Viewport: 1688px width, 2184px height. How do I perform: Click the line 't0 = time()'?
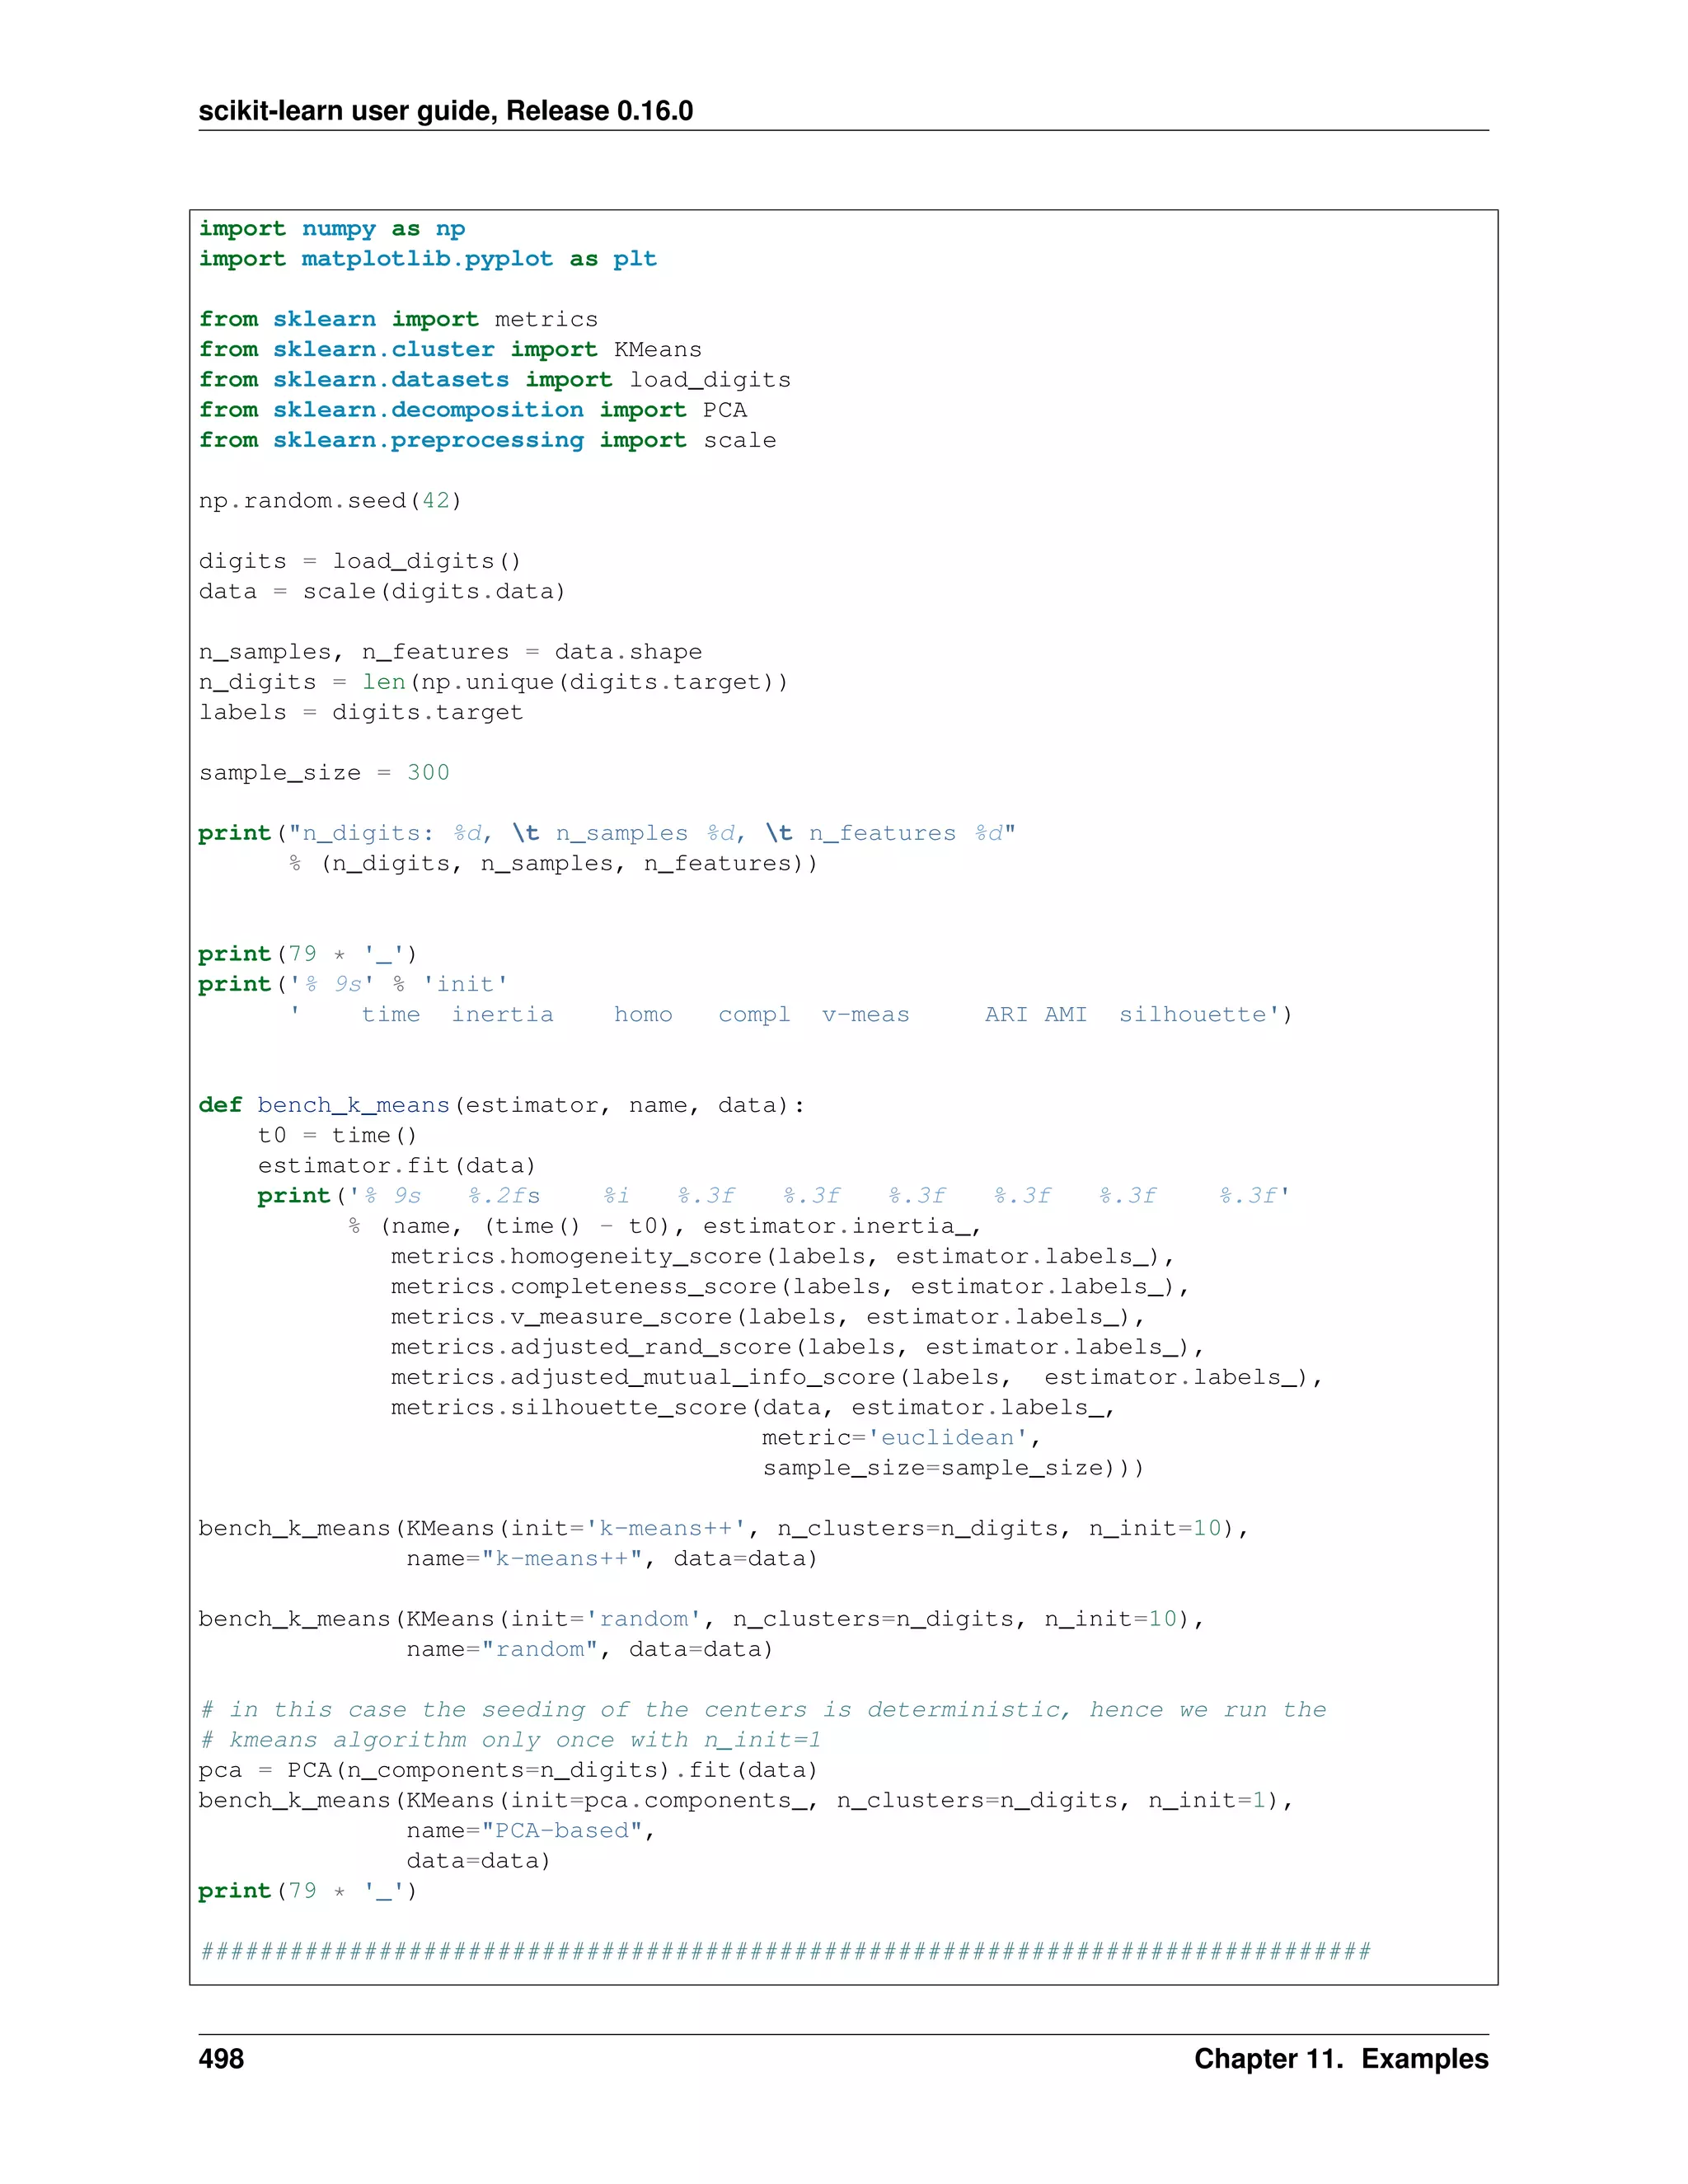coord(337,1135)
